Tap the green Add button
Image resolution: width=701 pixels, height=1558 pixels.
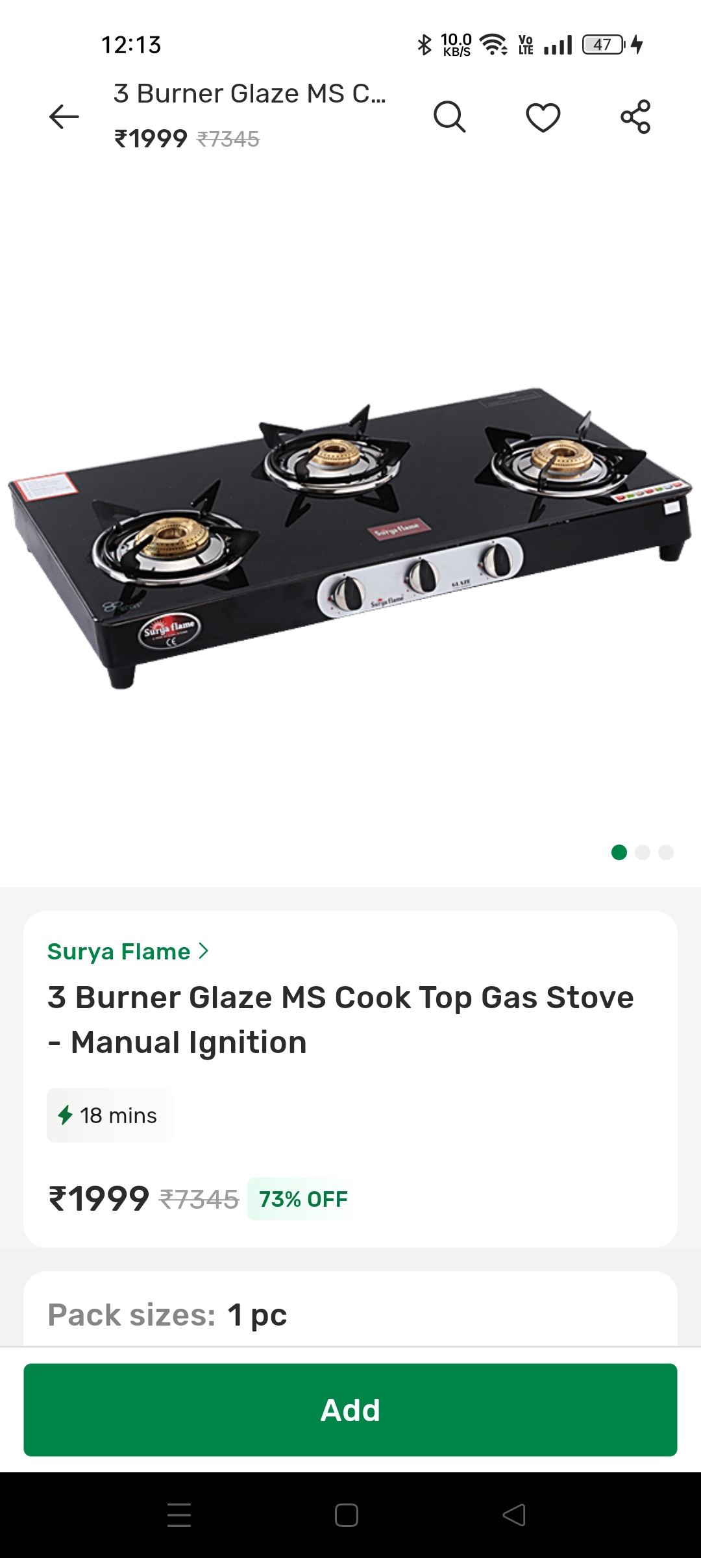[x=350, y=1410]
